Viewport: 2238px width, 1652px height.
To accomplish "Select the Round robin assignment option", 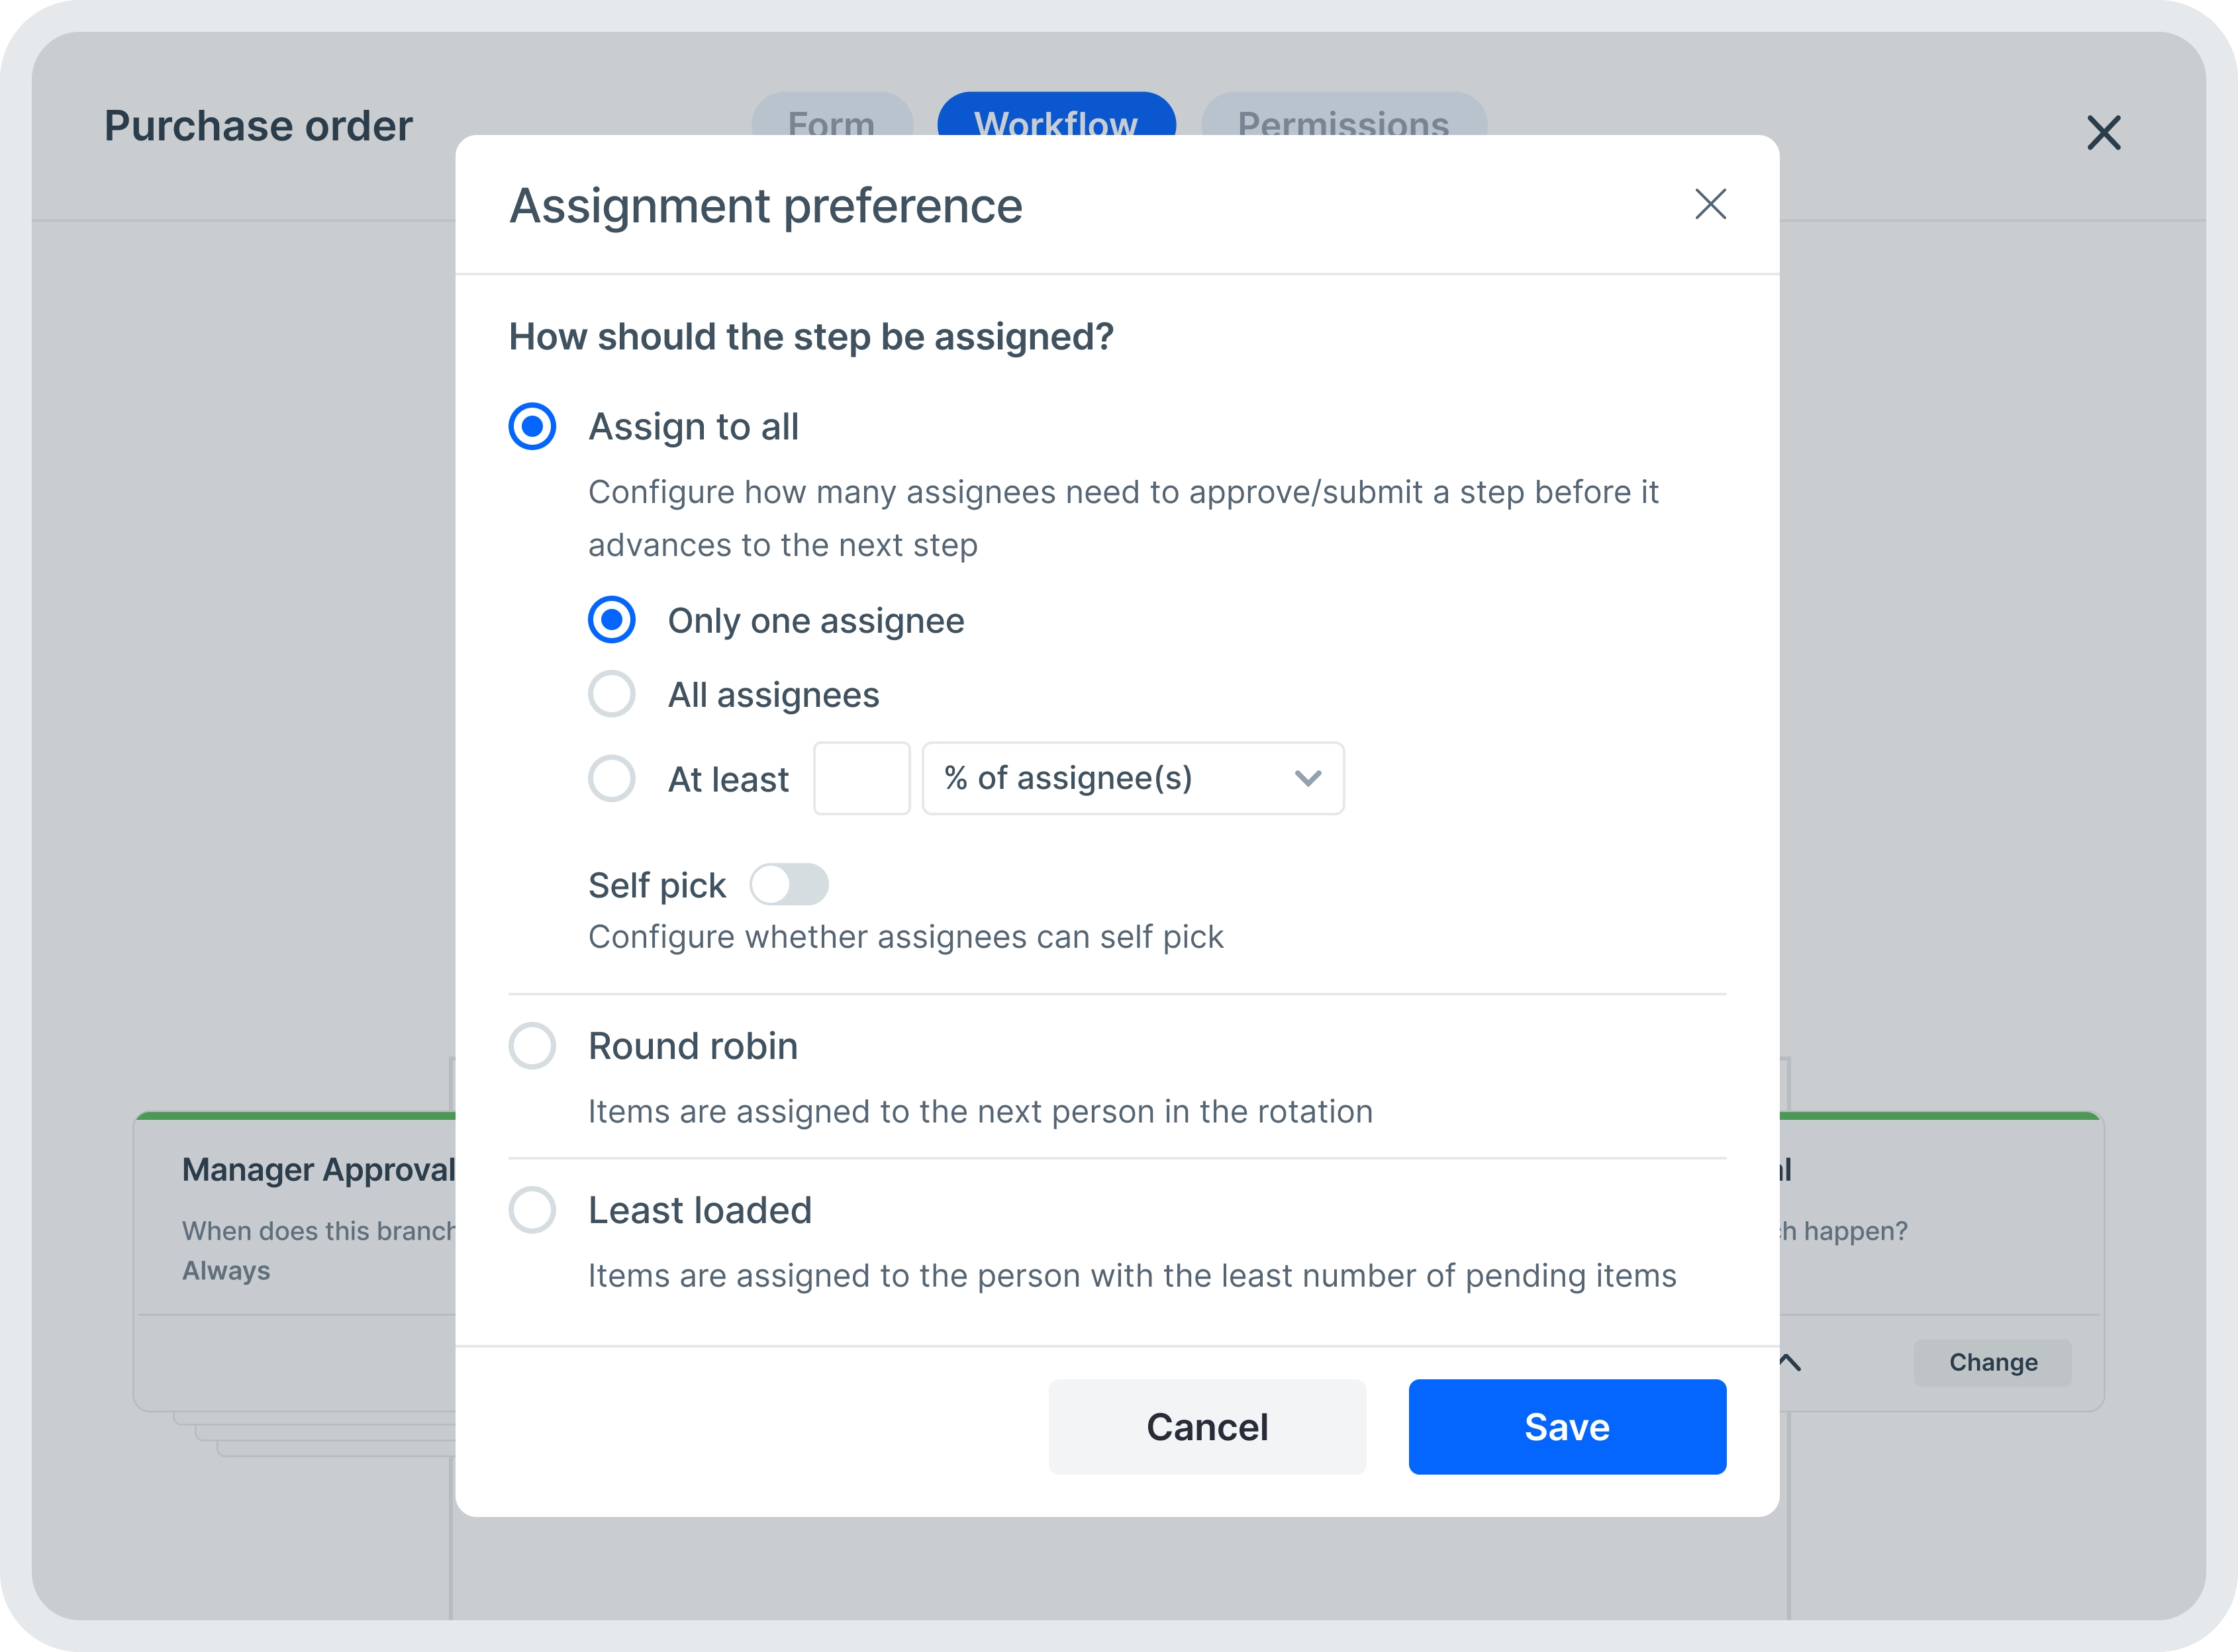I will click(x=534, y=1042).
